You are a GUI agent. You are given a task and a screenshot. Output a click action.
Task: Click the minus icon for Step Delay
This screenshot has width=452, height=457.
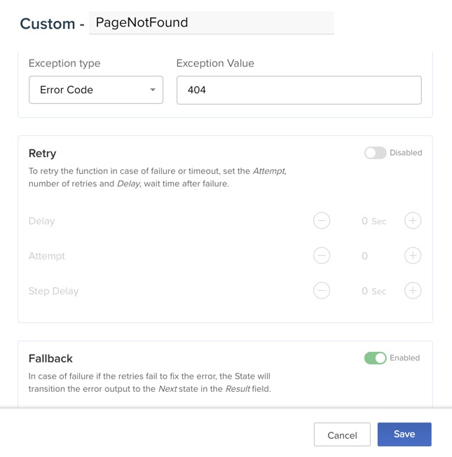click(x=322, y=291)
